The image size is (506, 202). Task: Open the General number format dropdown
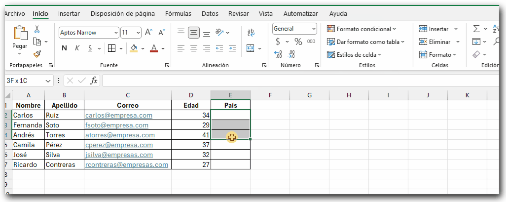(314, 29)
